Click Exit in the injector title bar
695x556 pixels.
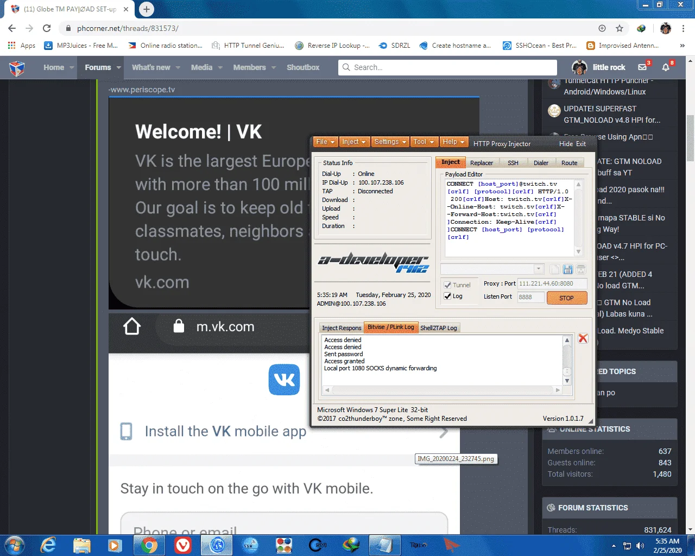click(581, 144)
